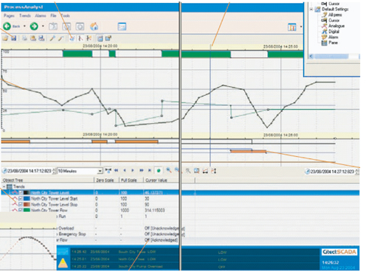This screenshot has width=369, height=274.
Task: Open the Trends menu
Action: (25, 15)
